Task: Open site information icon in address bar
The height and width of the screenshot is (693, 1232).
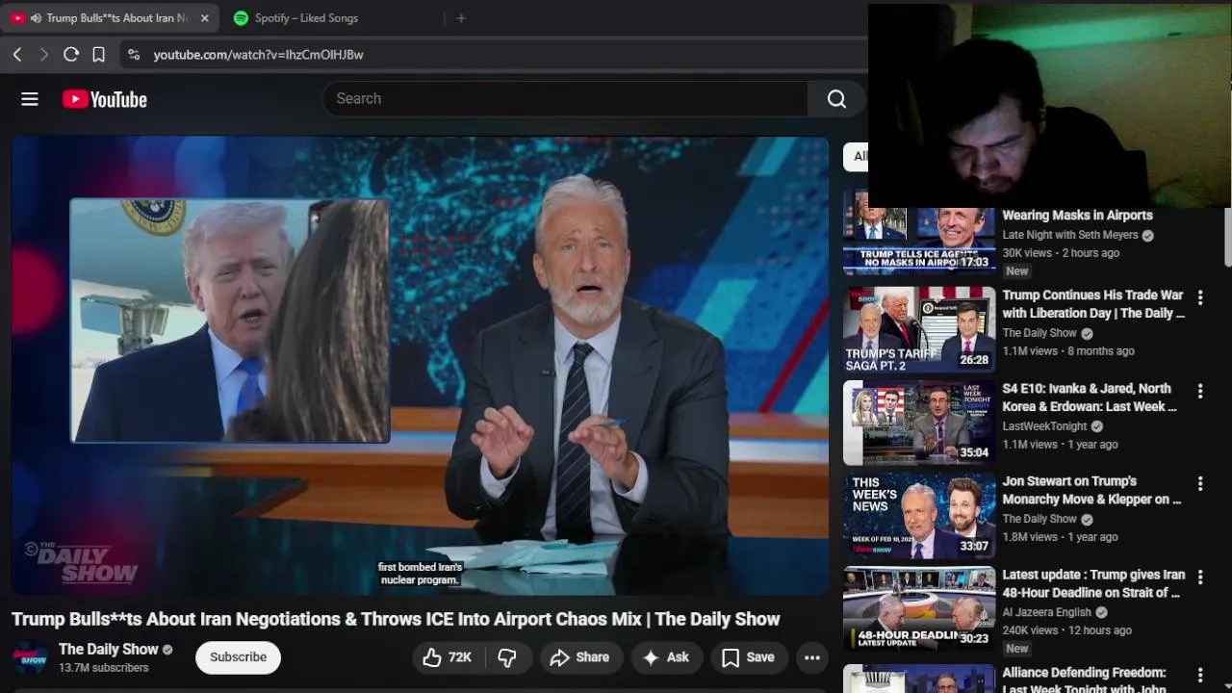Action: coord(134,55)
